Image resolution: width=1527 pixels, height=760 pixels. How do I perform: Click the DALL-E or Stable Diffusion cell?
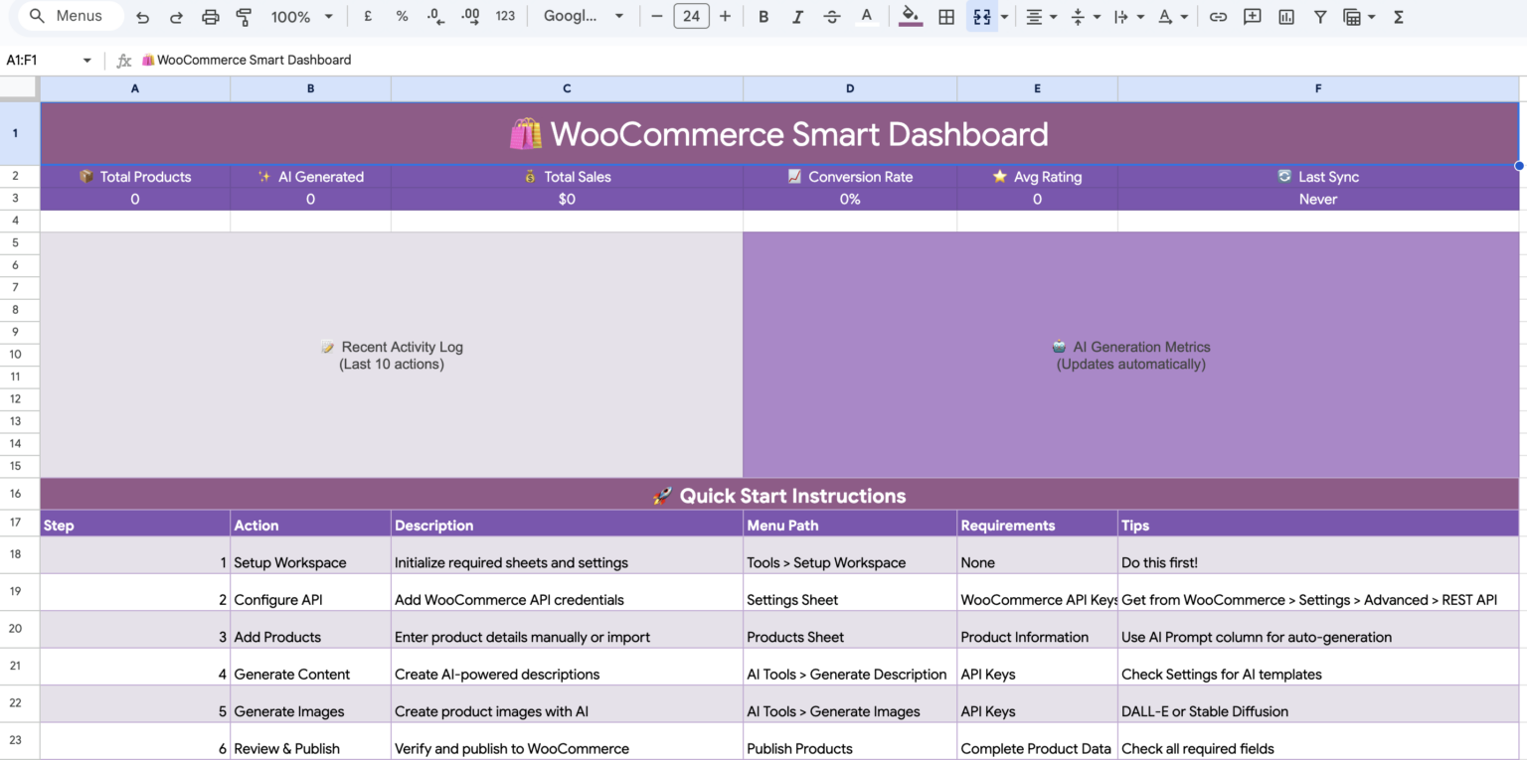1318,703
